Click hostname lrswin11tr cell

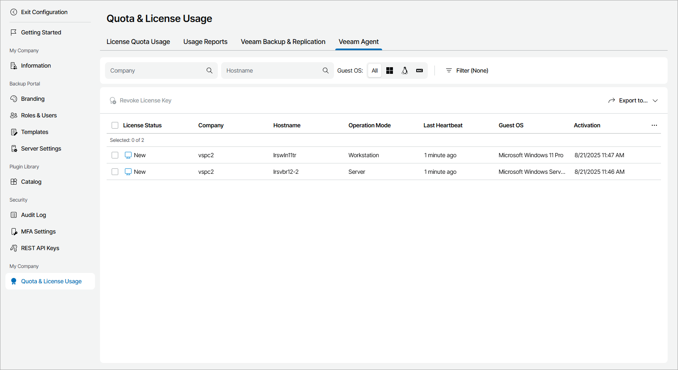click(x=285, y=155)
